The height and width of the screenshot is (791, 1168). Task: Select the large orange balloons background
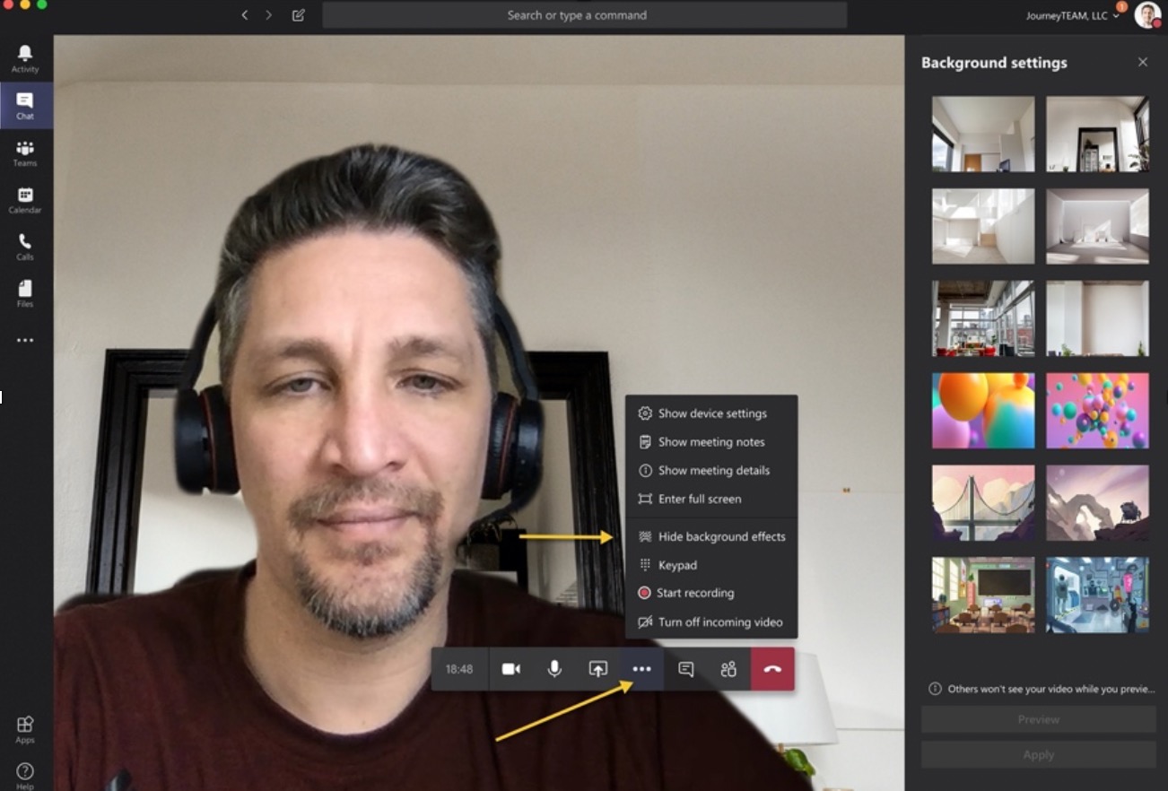[983, 411]
